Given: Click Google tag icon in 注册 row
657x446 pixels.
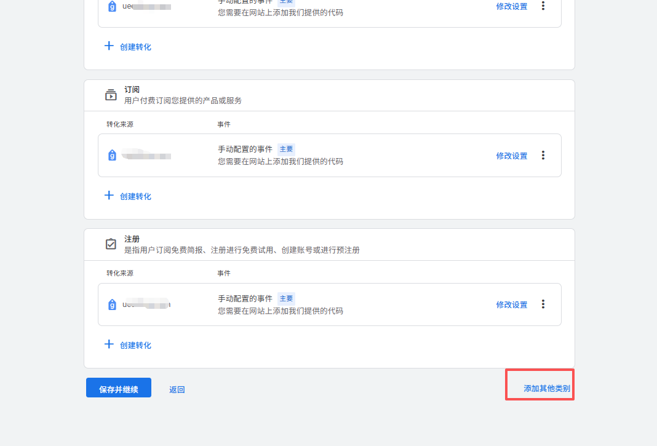Looking at the screenshot, I should coord(112,305).
